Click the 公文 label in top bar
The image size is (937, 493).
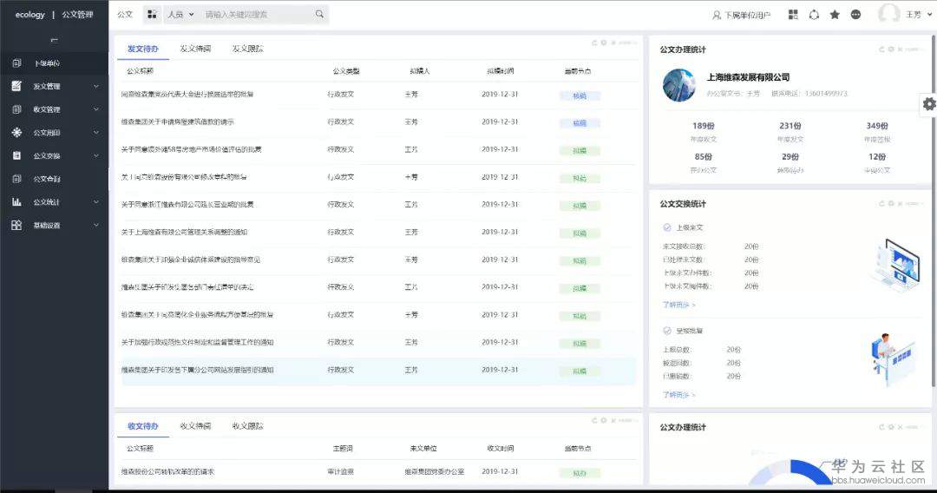125,15
